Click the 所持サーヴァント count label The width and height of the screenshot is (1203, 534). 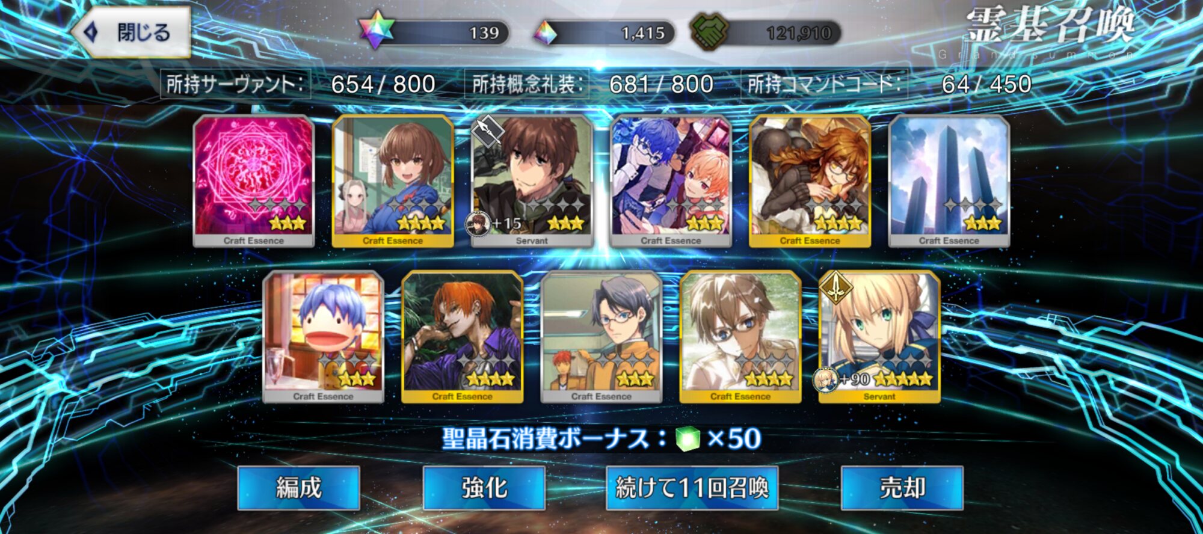coord(235,84)
